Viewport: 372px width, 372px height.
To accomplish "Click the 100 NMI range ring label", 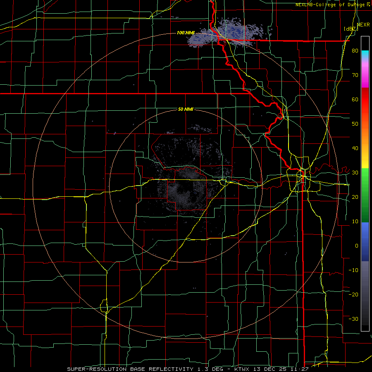I will 185,33.
